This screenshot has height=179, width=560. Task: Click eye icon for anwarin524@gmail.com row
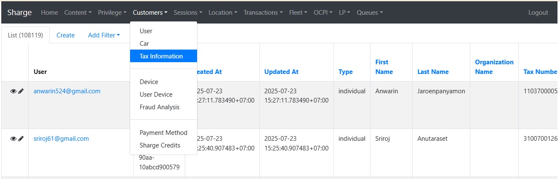(x=13, y=91)
